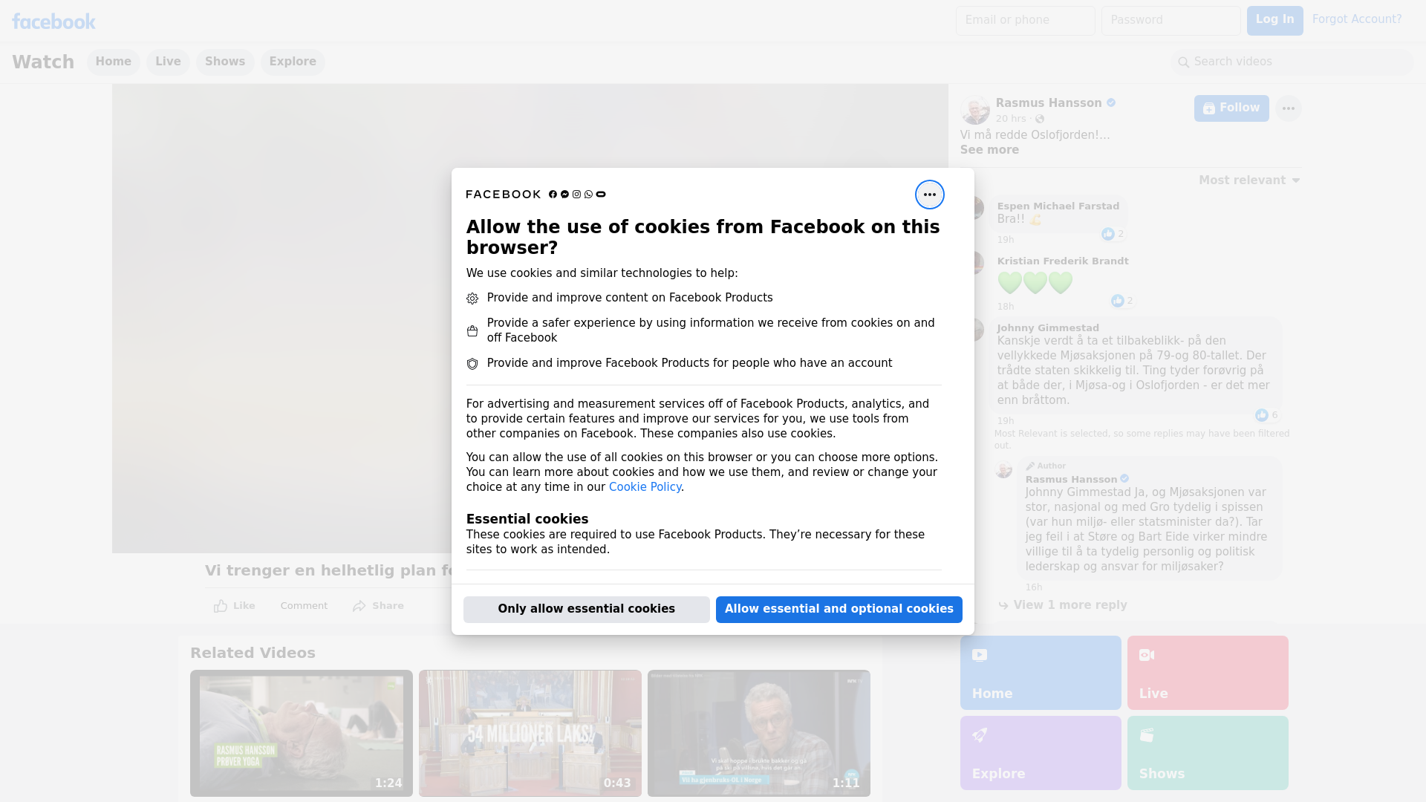Expand post text with See more
Viewport: 1426px width, 802px height.
click(x=989, y=150)
